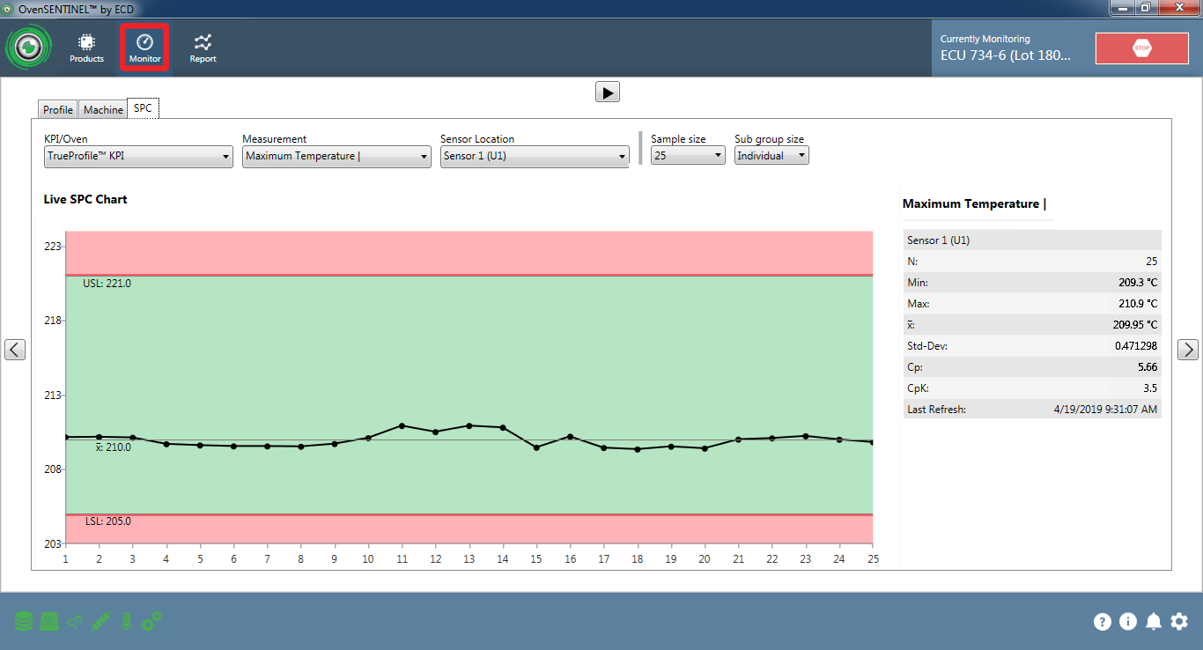Click the data point at sample 18
The height and width of the screenshot is (650, 1203).
[x=637, y=449]
